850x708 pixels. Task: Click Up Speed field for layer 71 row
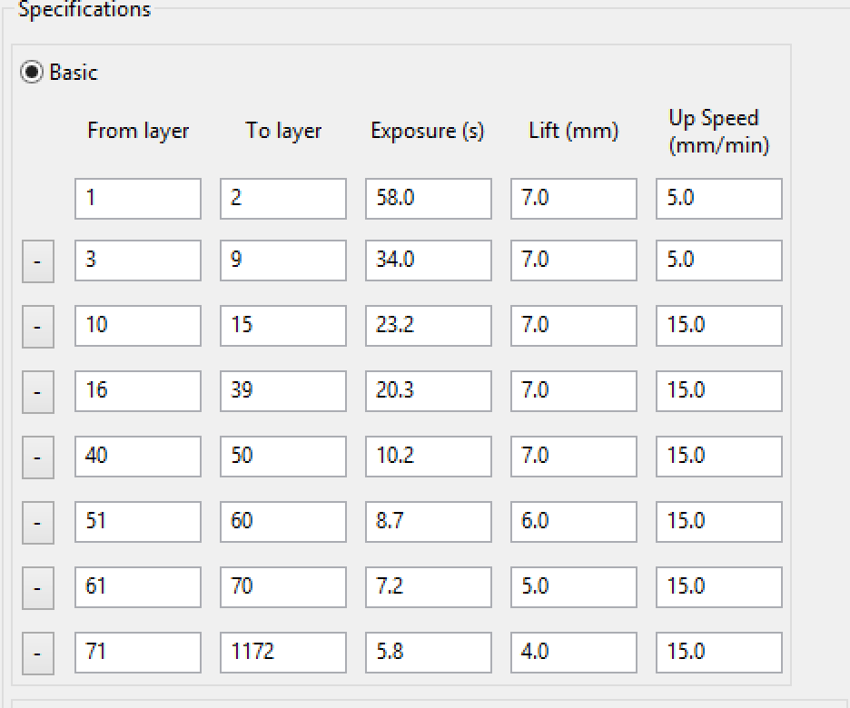coord(719,652)
